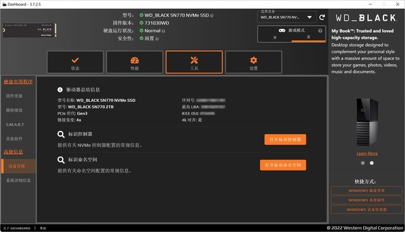Open 系统详细信息 system details page

click(18, 180)
